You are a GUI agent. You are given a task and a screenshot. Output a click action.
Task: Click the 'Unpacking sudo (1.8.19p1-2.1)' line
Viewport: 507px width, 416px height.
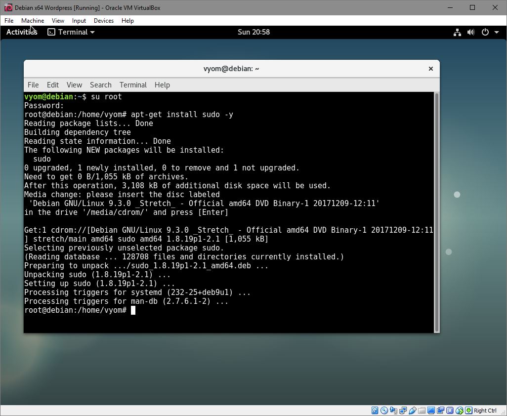click(x=97, y=274)
